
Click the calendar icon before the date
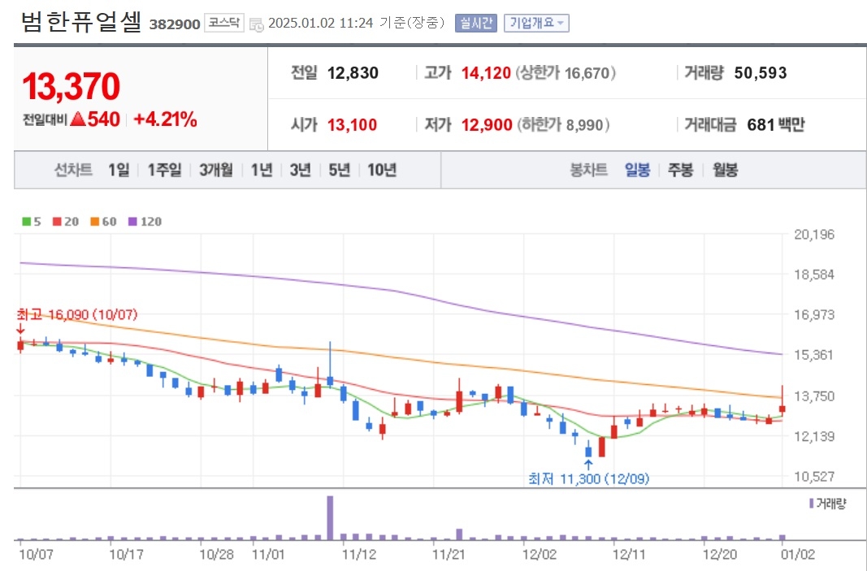257,24
